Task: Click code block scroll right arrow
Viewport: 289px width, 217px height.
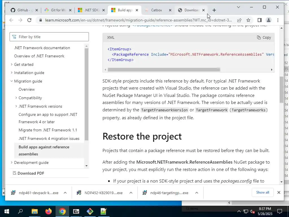Action: 272,70
